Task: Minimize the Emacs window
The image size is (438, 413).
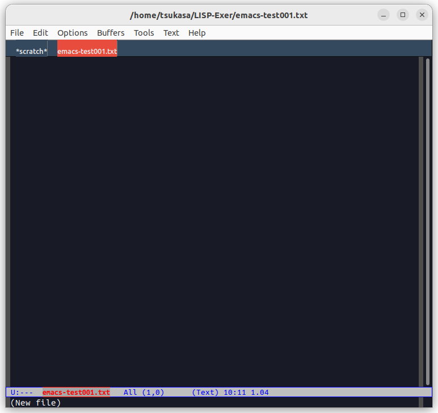Action: pos(384,15)
